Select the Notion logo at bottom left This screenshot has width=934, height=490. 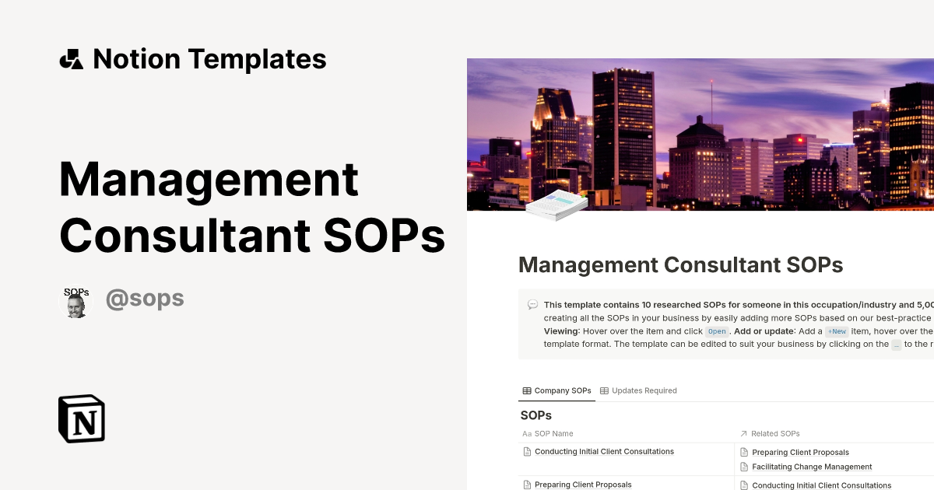[82, 418]
